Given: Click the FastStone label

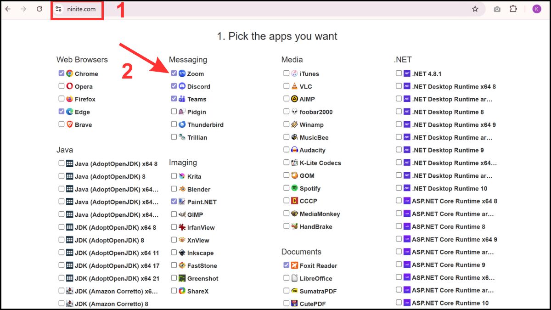Looking at the screenshot, I should tap(202, 265).
